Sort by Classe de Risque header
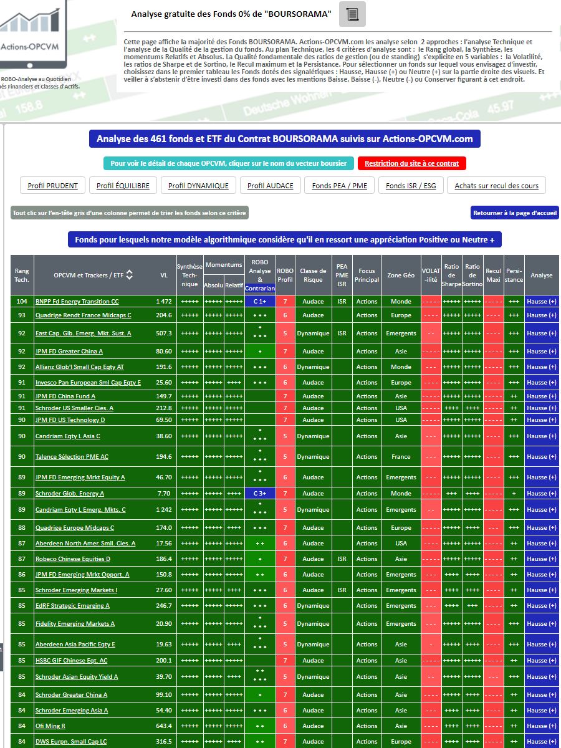The height and width of the screenshot is (748, 561). click(x=313, y=275)
